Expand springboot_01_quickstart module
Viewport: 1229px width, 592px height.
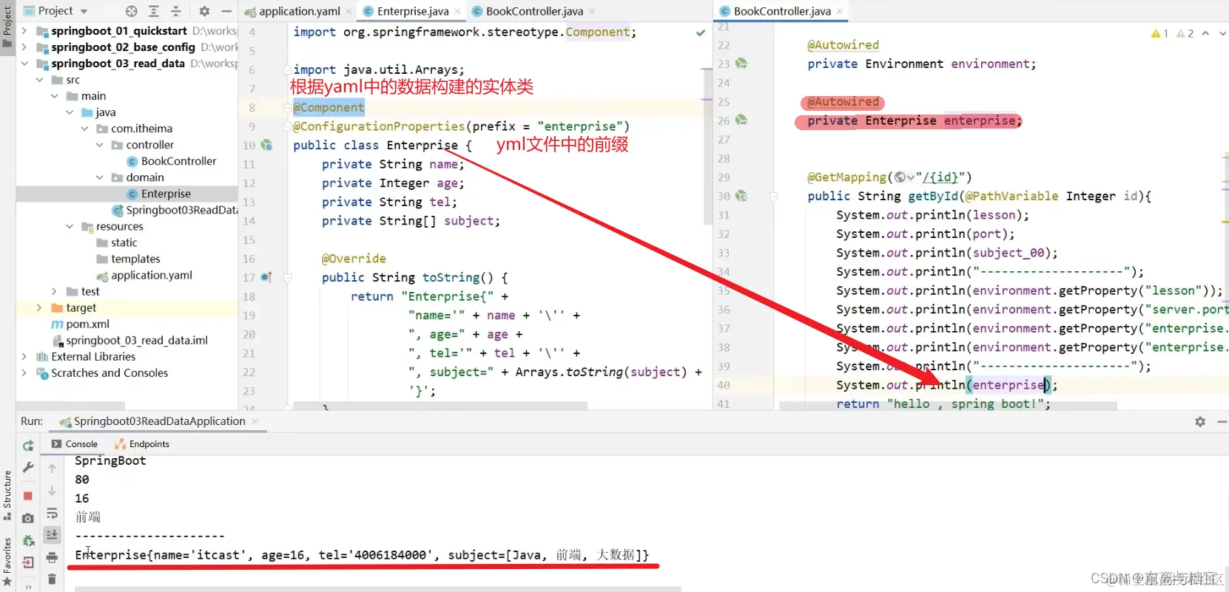pos(24,31)
